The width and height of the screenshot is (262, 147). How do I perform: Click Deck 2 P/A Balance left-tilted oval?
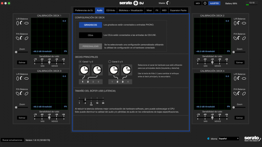click(235, 38)
